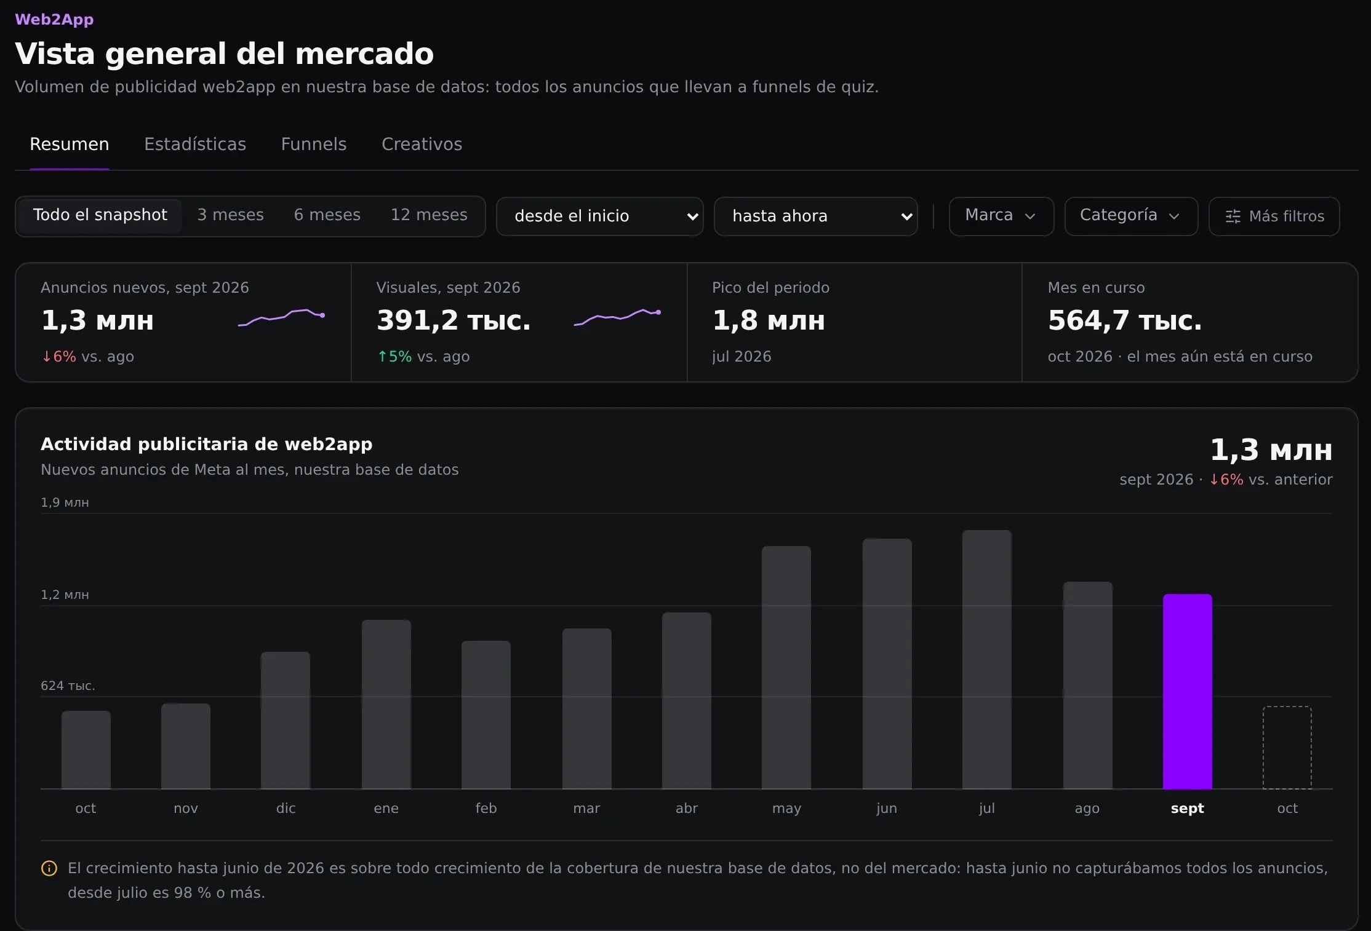The image size is (1371, 931).
Task: Click the Actividad publicitaria de web2app heading
Action: click(206, 444)
